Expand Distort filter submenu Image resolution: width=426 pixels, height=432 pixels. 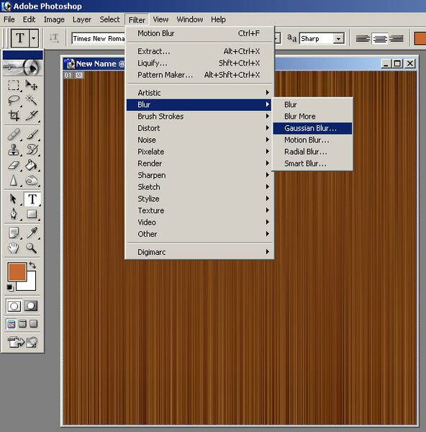pos(199,128)
